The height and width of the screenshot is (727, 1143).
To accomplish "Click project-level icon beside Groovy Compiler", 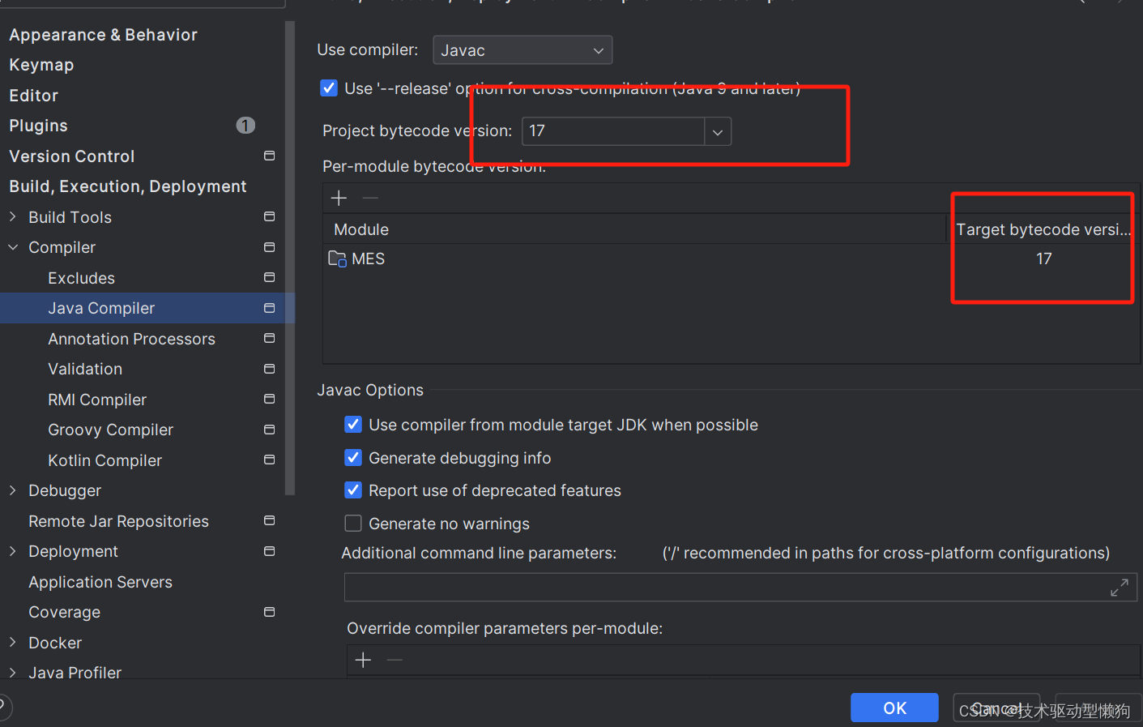I will 270,430.
